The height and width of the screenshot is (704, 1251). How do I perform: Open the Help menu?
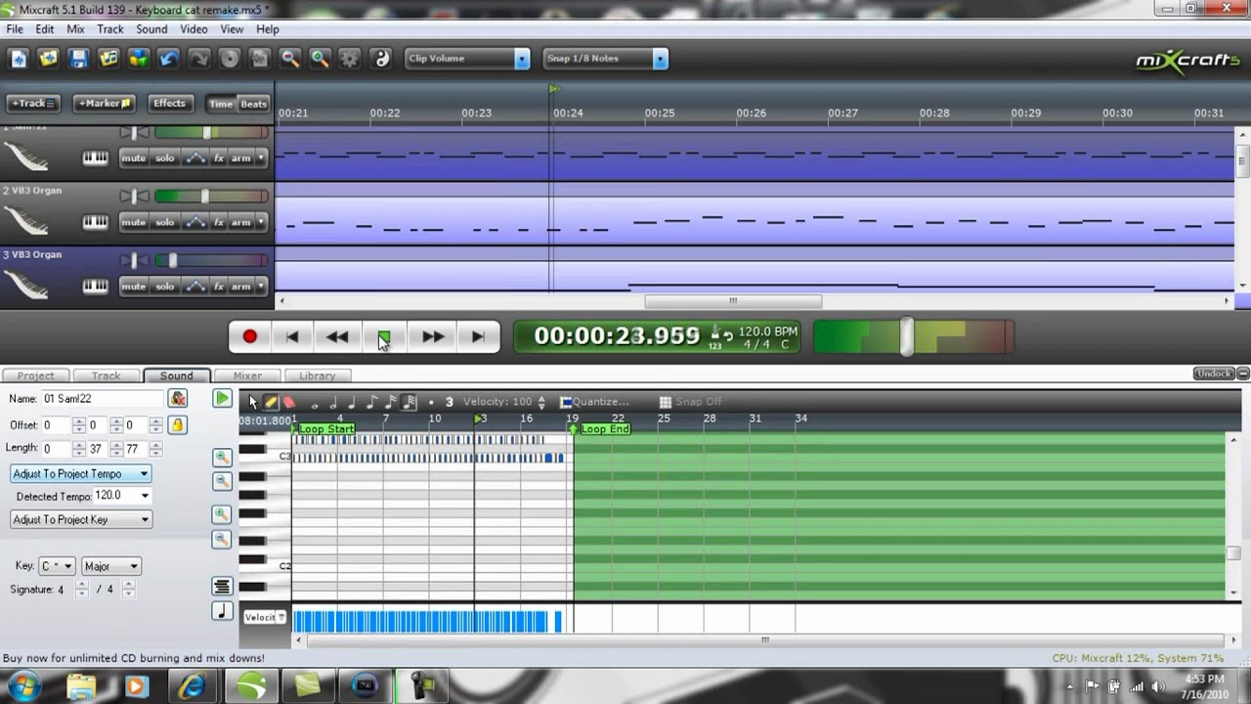[x=268, y=29]
